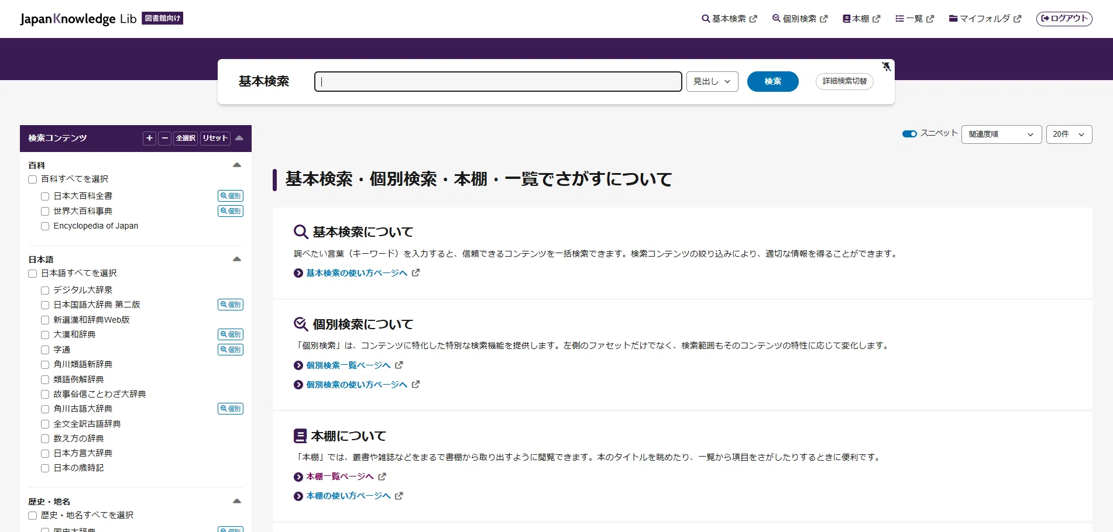Follow 個別検索一覧ページへ link

pyautogui.click(x=348, y=365)
